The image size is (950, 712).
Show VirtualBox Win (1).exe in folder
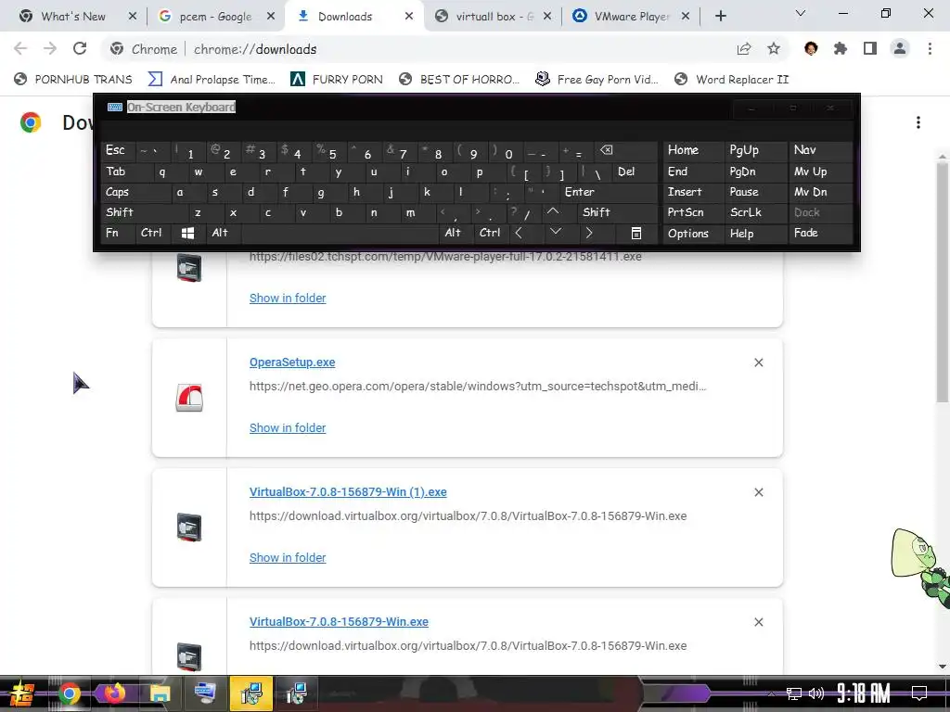[288, 557]
